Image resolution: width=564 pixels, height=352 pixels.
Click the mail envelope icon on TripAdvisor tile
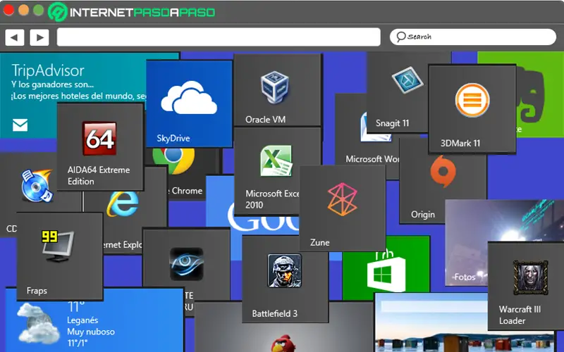pos(20,125)
